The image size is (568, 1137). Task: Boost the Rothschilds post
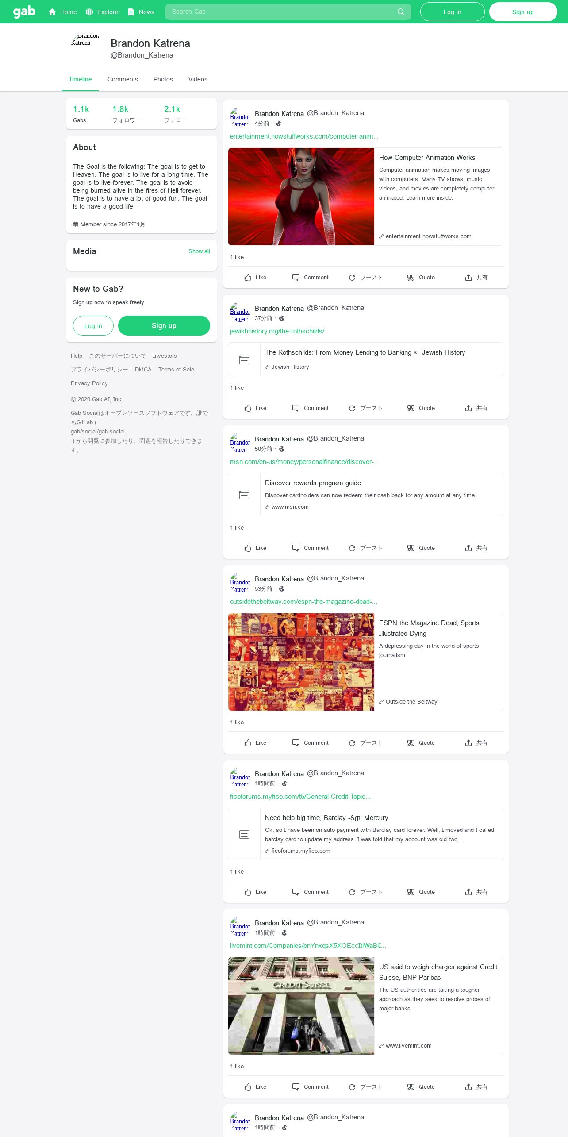pos(365,408)
